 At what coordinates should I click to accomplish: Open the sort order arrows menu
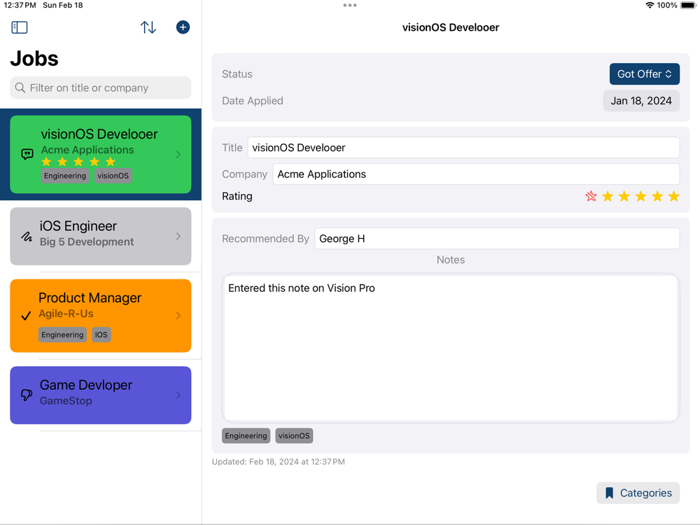pos(148,27)
